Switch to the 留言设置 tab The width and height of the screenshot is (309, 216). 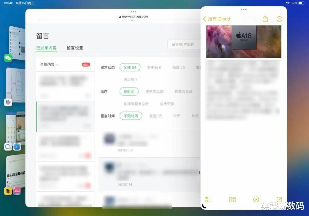click(75, 48)
